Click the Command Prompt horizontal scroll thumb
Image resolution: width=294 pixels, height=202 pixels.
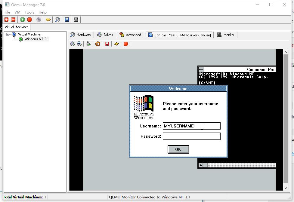click(206, 165)
